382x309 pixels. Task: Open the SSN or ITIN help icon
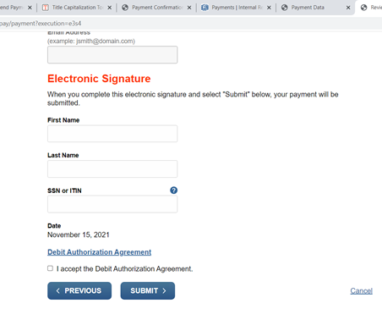(173, 190)
